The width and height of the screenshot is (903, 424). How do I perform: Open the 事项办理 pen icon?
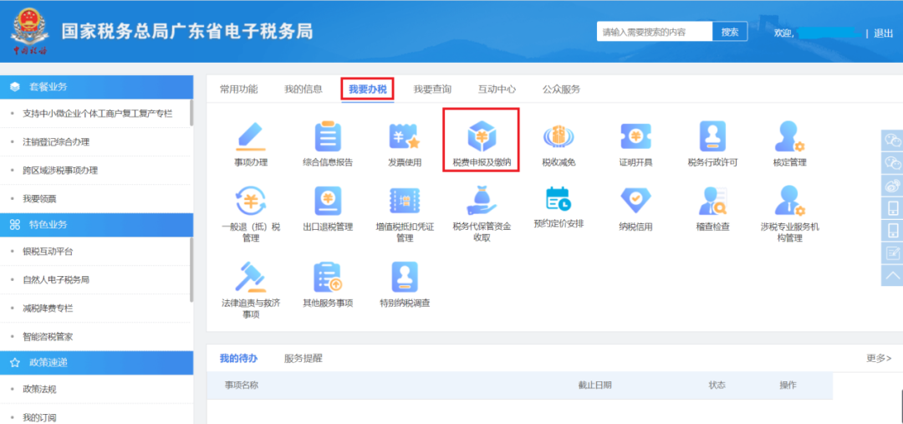pos(251,137)
